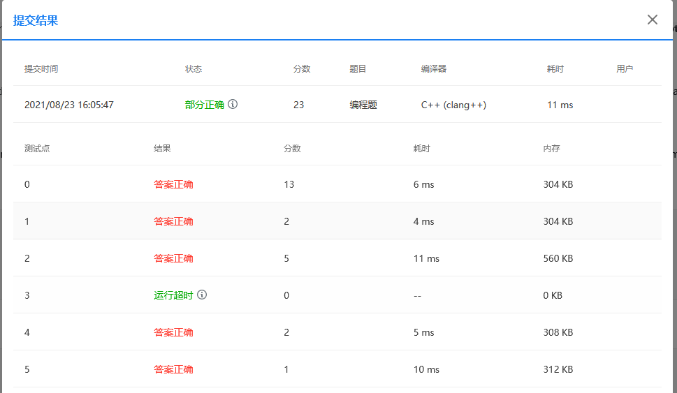Click the -- time placeholder in row 3
This screenshot has height=393, width=677.
417,296
